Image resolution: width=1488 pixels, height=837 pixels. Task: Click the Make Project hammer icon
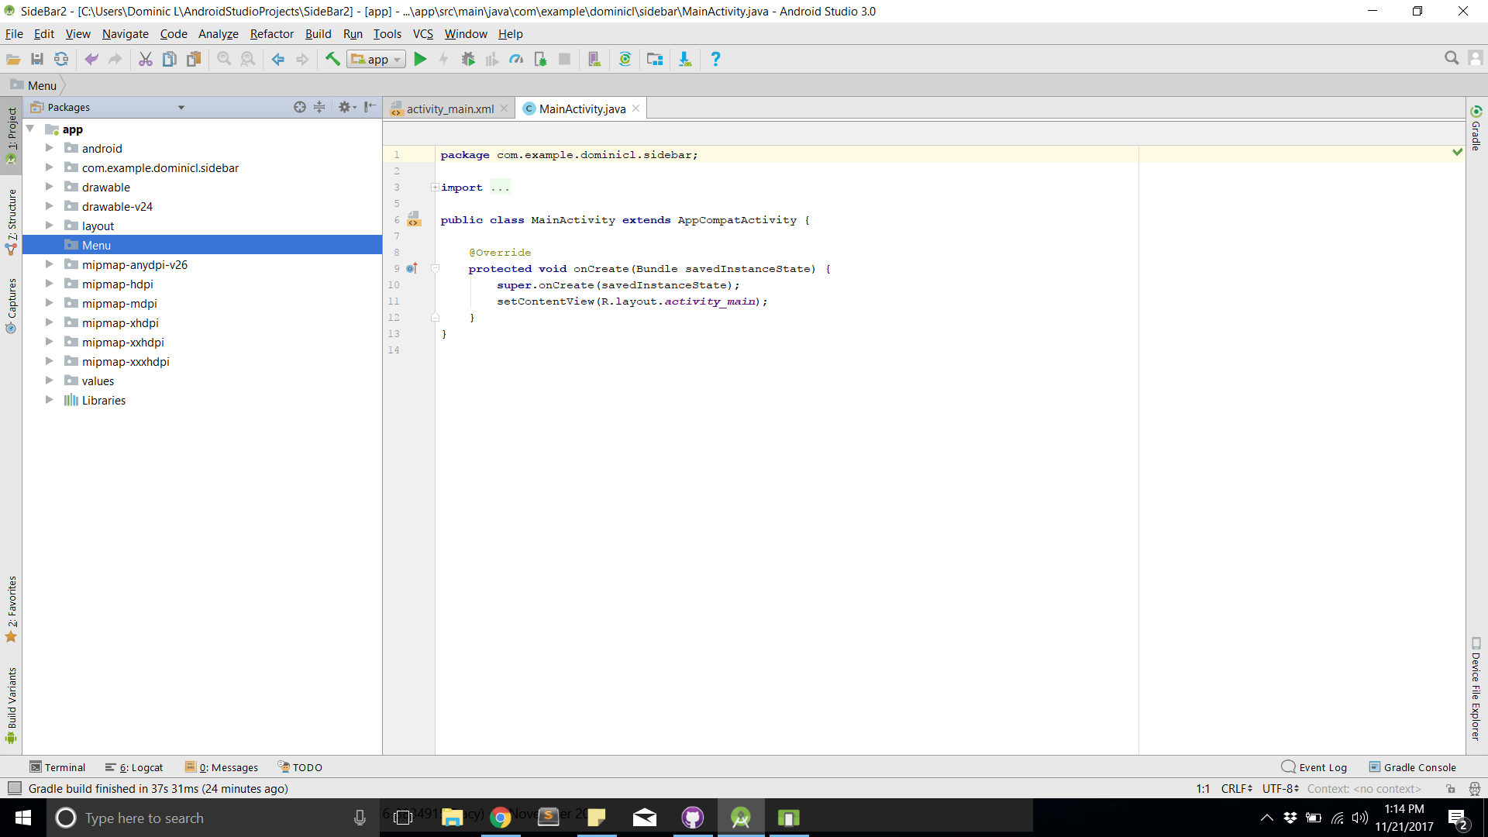[x=332, y=59]
